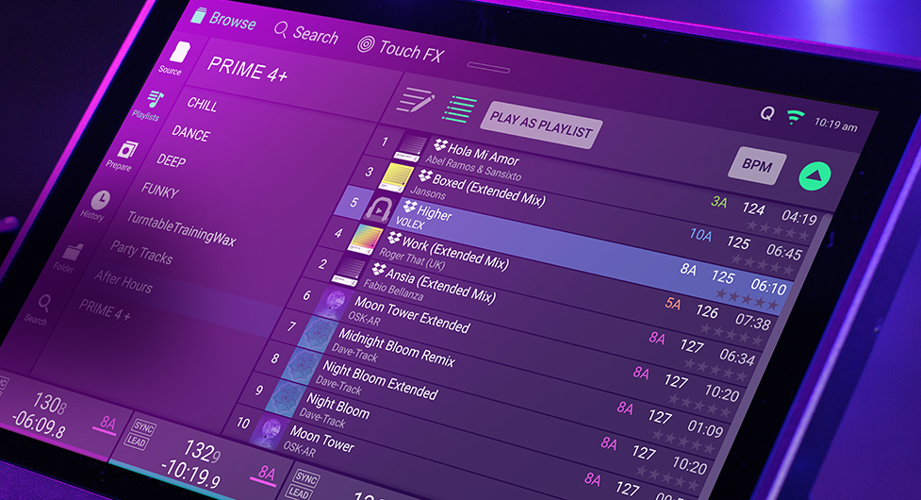Select the CHILL playlist

point(202,104)
